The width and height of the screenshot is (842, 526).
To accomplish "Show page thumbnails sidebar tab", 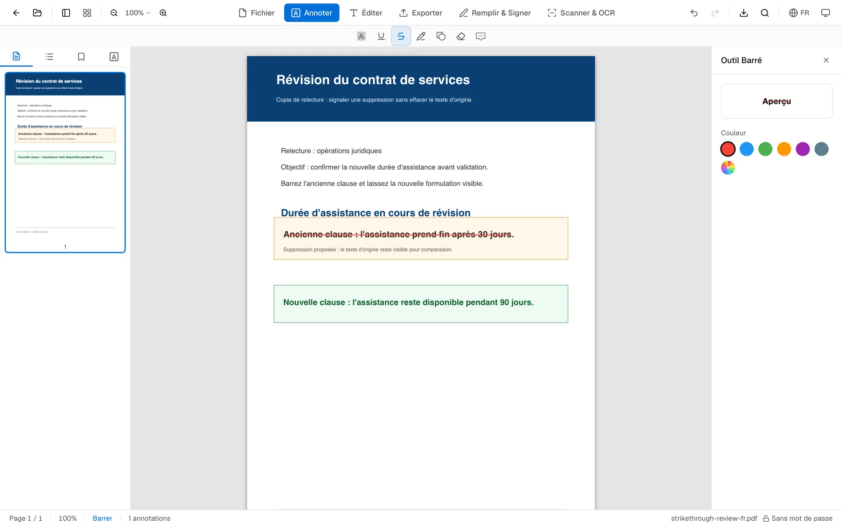I will (16, 57).
